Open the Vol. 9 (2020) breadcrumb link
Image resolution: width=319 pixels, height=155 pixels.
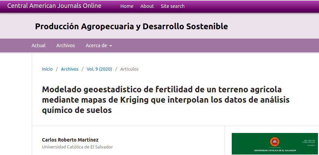click(x=99, y=69)
